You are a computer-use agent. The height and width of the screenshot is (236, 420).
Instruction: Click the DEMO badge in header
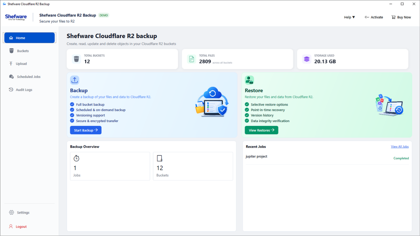(x=104, y=15)
